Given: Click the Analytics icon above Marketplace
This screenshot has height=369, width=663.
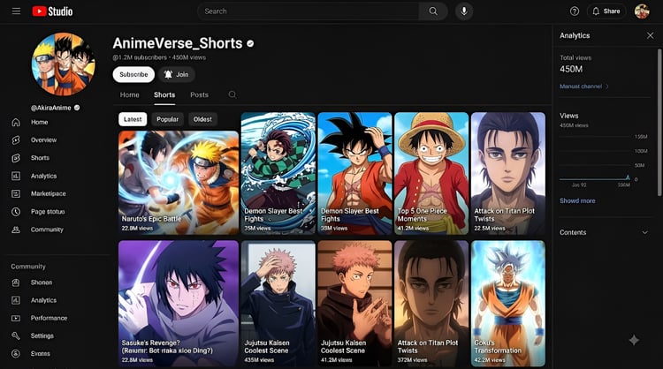Looking at the screenshot, I should [16, 176].
